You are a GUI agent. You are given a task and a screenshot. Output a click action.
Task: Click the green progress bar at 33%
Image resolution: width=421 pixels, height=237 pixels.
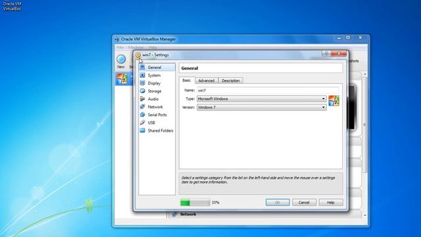[x=195, y=202]
